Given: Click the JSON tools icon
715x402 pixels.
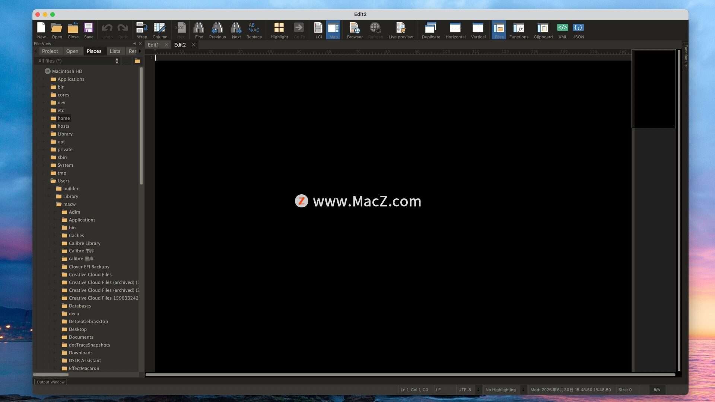Looking at the screenshot, I should [578, 30].
